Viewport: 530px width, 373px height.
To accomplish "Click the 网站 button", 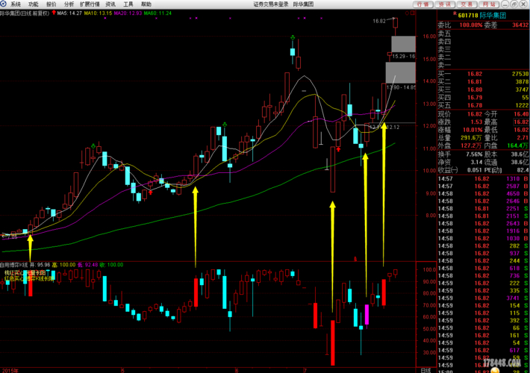I will click(x=489, y=4).
